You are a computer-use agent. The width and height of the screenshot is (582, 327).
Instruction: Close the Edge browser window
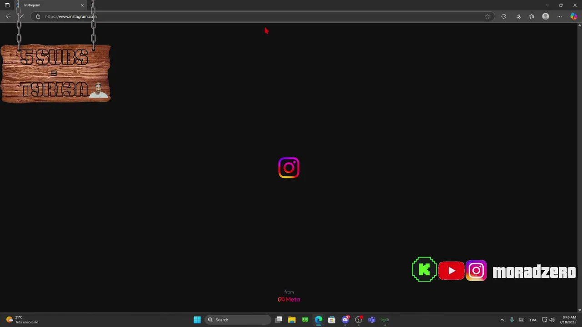tap(575, 5)
